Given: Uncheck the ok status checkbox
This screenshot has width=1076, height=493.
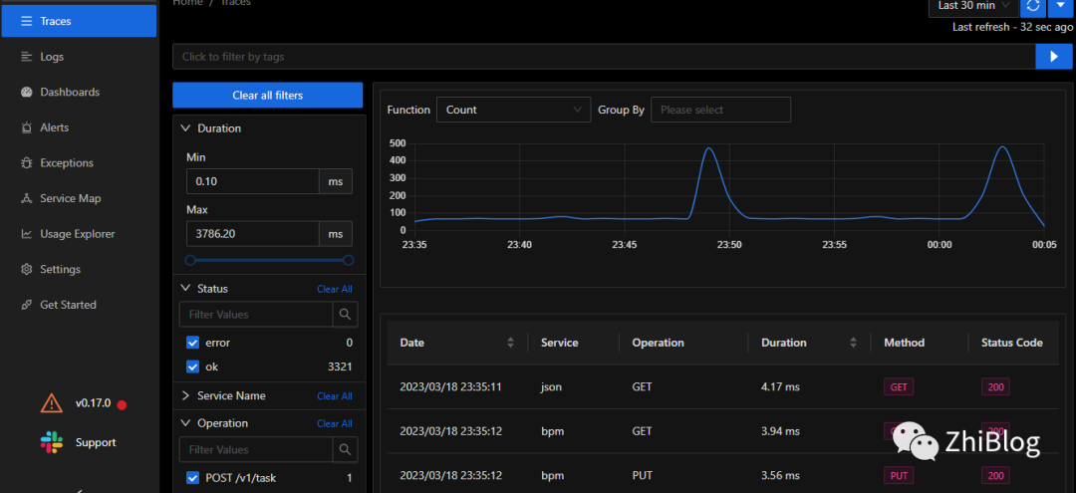Looking at the screenshot, I should tap(193, 367).
